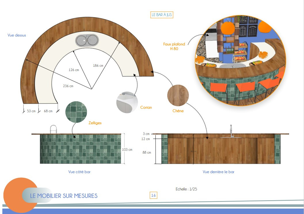This screenshot has width=304, height=214.
Task: Select the page number 16 box
Action: pyautogui.click(x=153, y=195)
